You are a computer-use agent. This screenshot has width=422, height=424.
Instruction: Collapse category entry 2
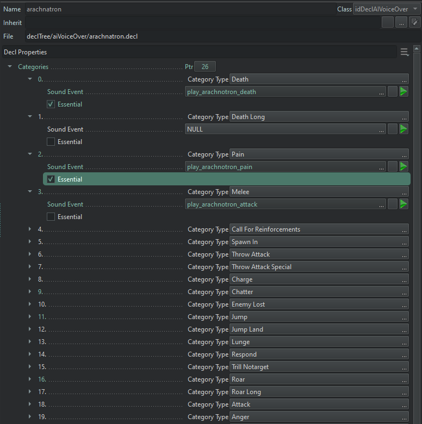click(30, 154)
